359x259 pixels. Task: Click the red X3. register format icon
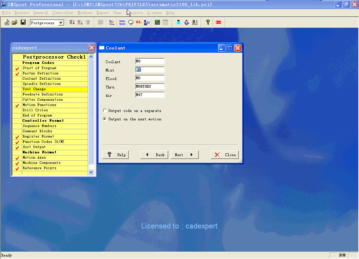click(138, 22)
